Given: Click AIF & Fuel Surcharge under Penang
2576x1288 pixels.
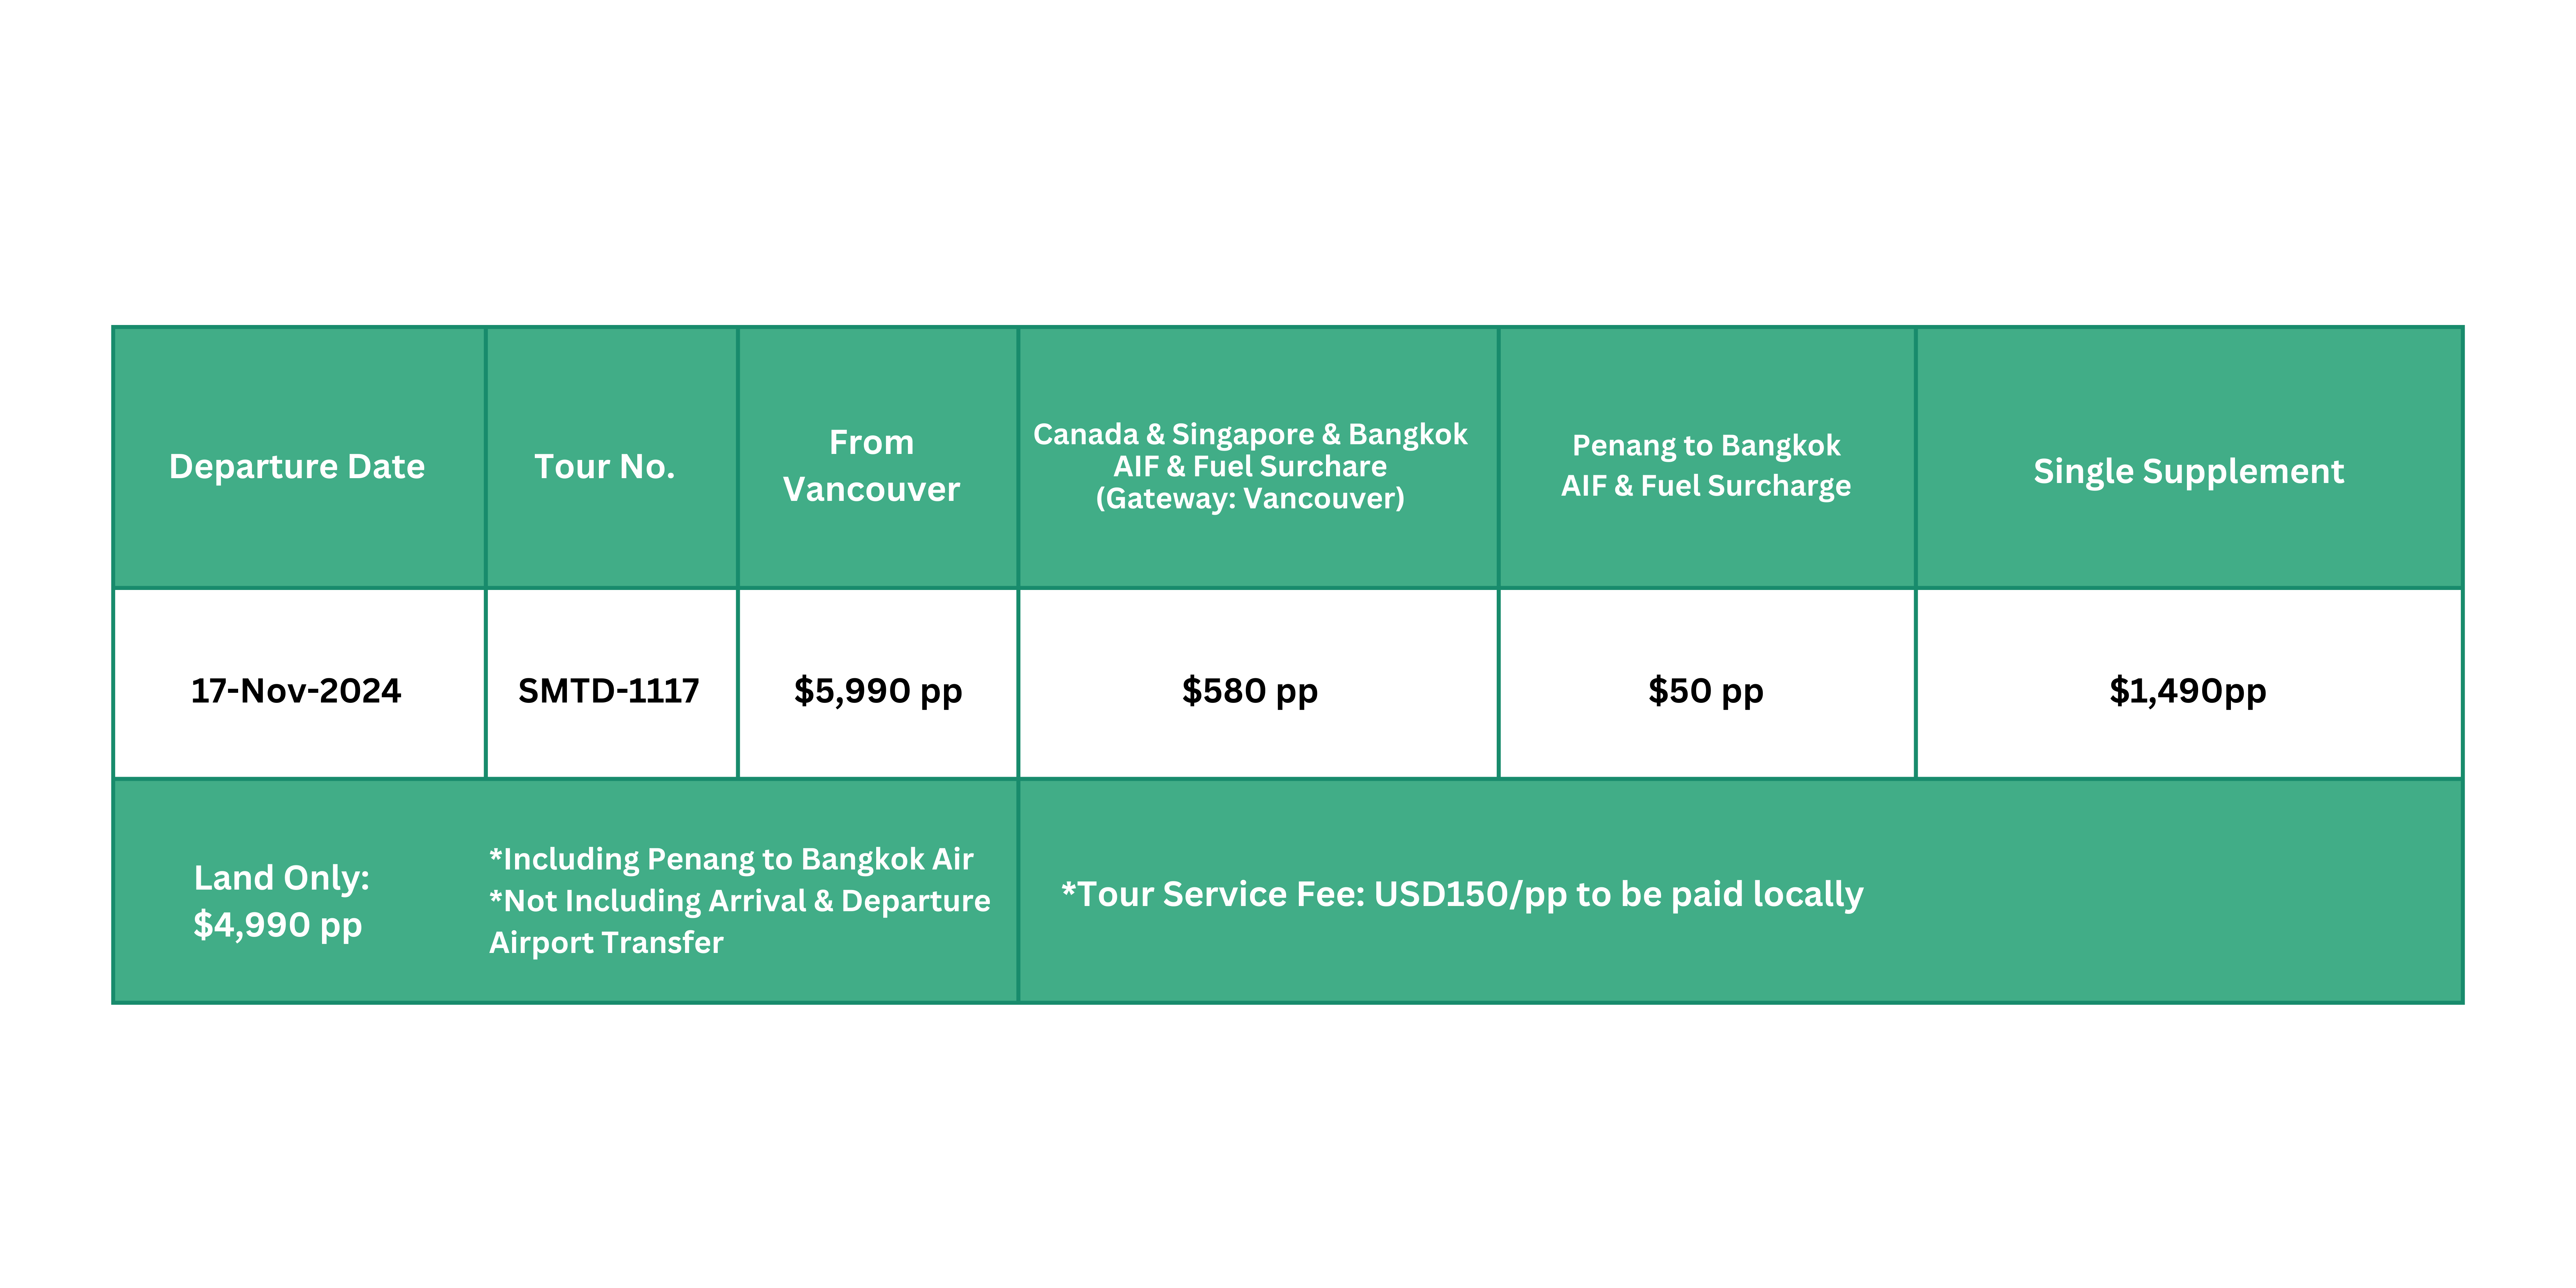Looking at the screenshot, I should coord(1706,486).
